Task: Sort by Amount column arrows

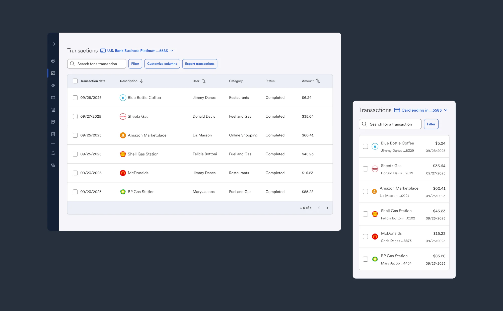Action: [x=318, y=81]
